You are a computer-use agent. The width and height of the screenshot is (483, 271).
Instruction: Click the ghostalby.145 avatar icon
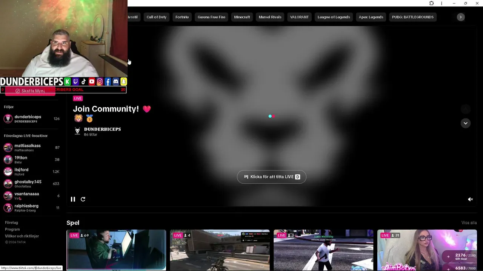tap(8, 184)
